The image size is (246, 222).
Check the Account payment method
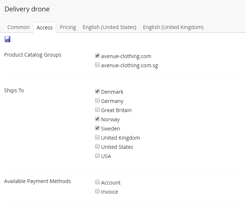point(97,182)
